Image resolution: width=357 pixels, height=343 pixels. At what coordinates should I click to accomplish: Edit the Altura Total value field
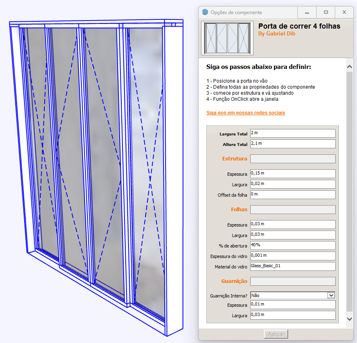pos(293,144)
